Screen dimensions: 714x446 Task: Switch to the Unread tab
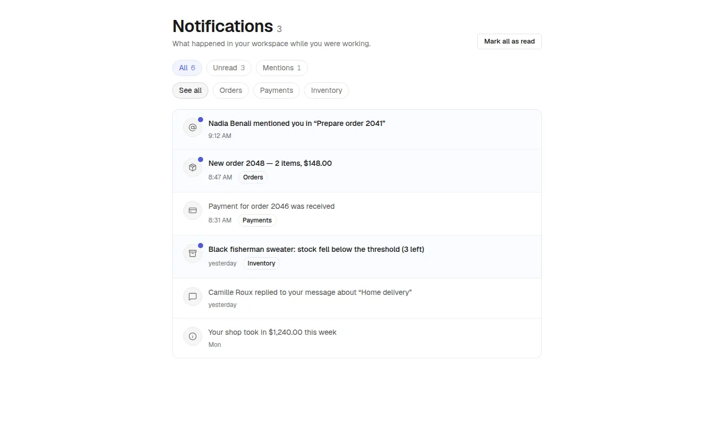pos(229,68)
